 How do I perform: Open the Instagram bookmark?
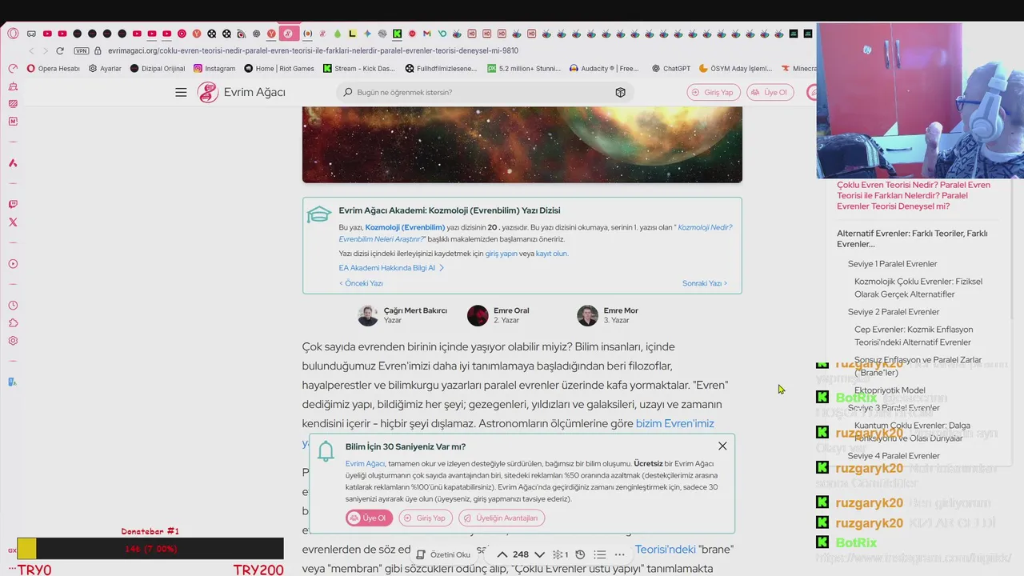[214, 69]
